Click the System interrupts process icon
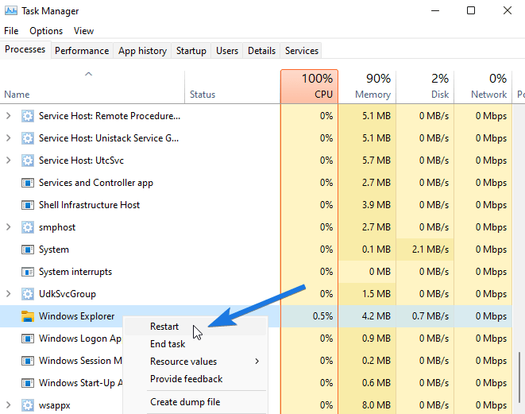The width and height of the screenshot is (525, 414). pos(28,272)
